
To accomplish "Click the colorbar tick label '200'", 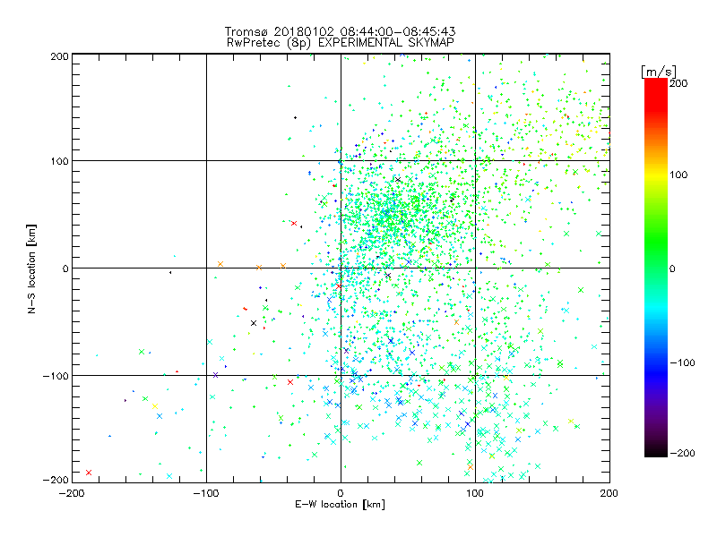I will pos(678,83).
